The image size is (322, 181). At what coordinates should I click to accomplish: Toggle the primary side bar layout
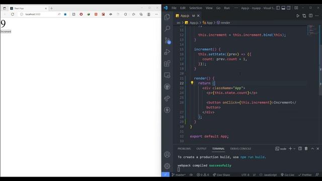tap(278, 8)
